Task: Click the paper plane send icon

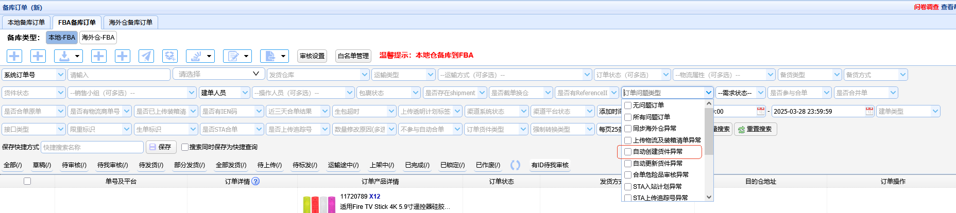Action: coord(146,56)
